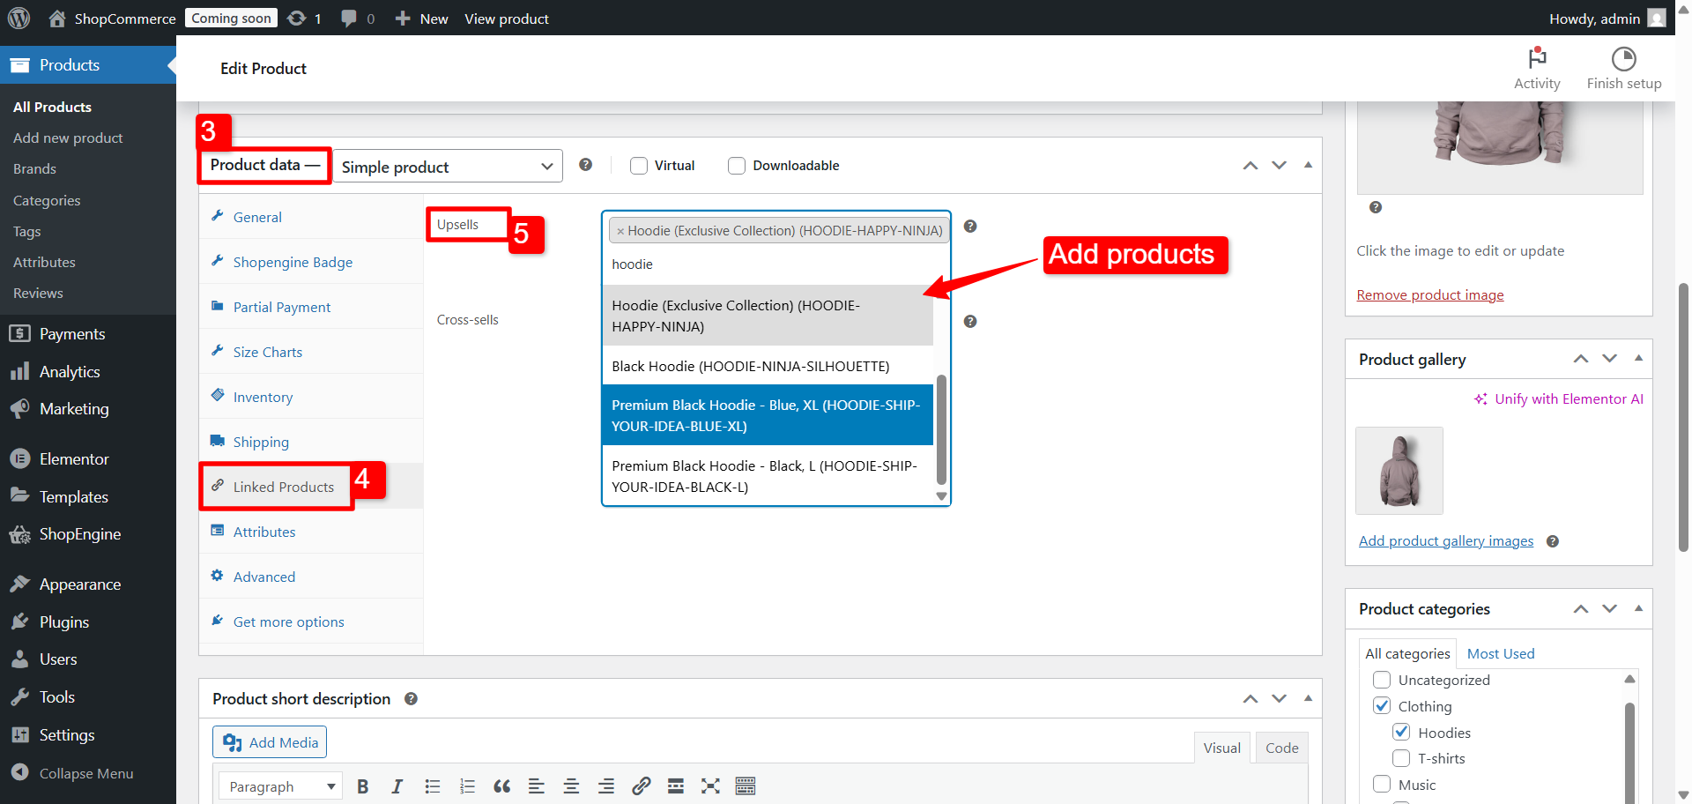Screen dimensions: 1692x804
Task: Select Premium Black Hoodie Blue XL option
Action: [x=767, y=415]
